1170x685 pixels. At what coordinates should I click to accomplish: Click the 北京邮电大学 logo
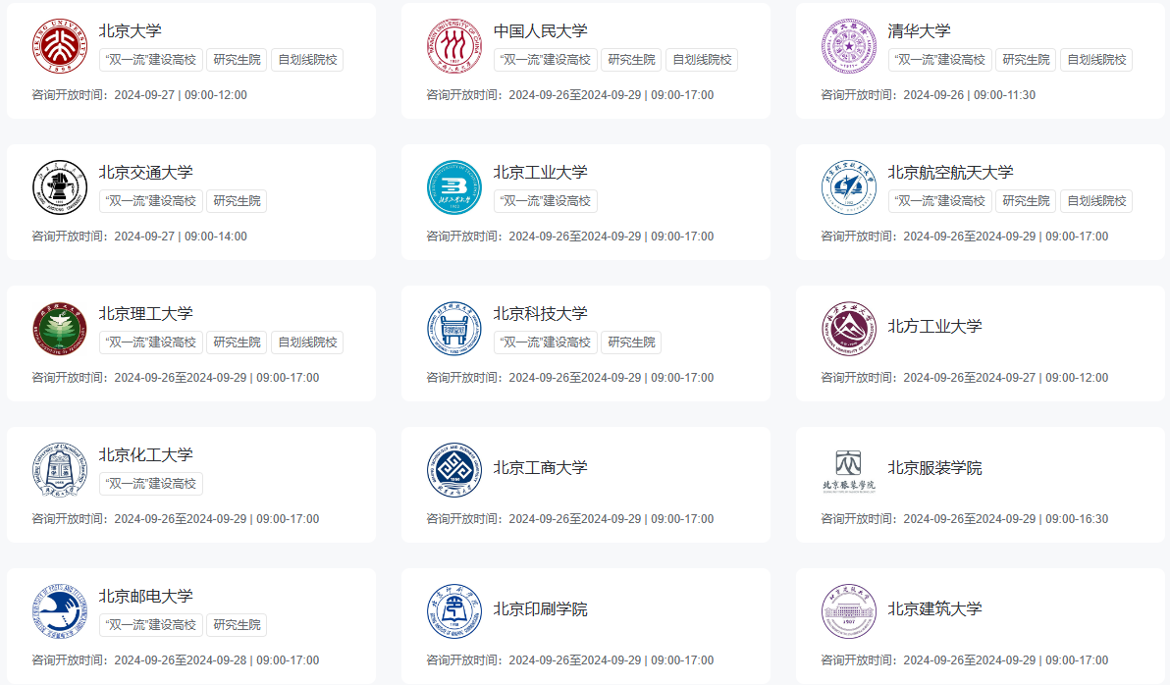point(60,611)
